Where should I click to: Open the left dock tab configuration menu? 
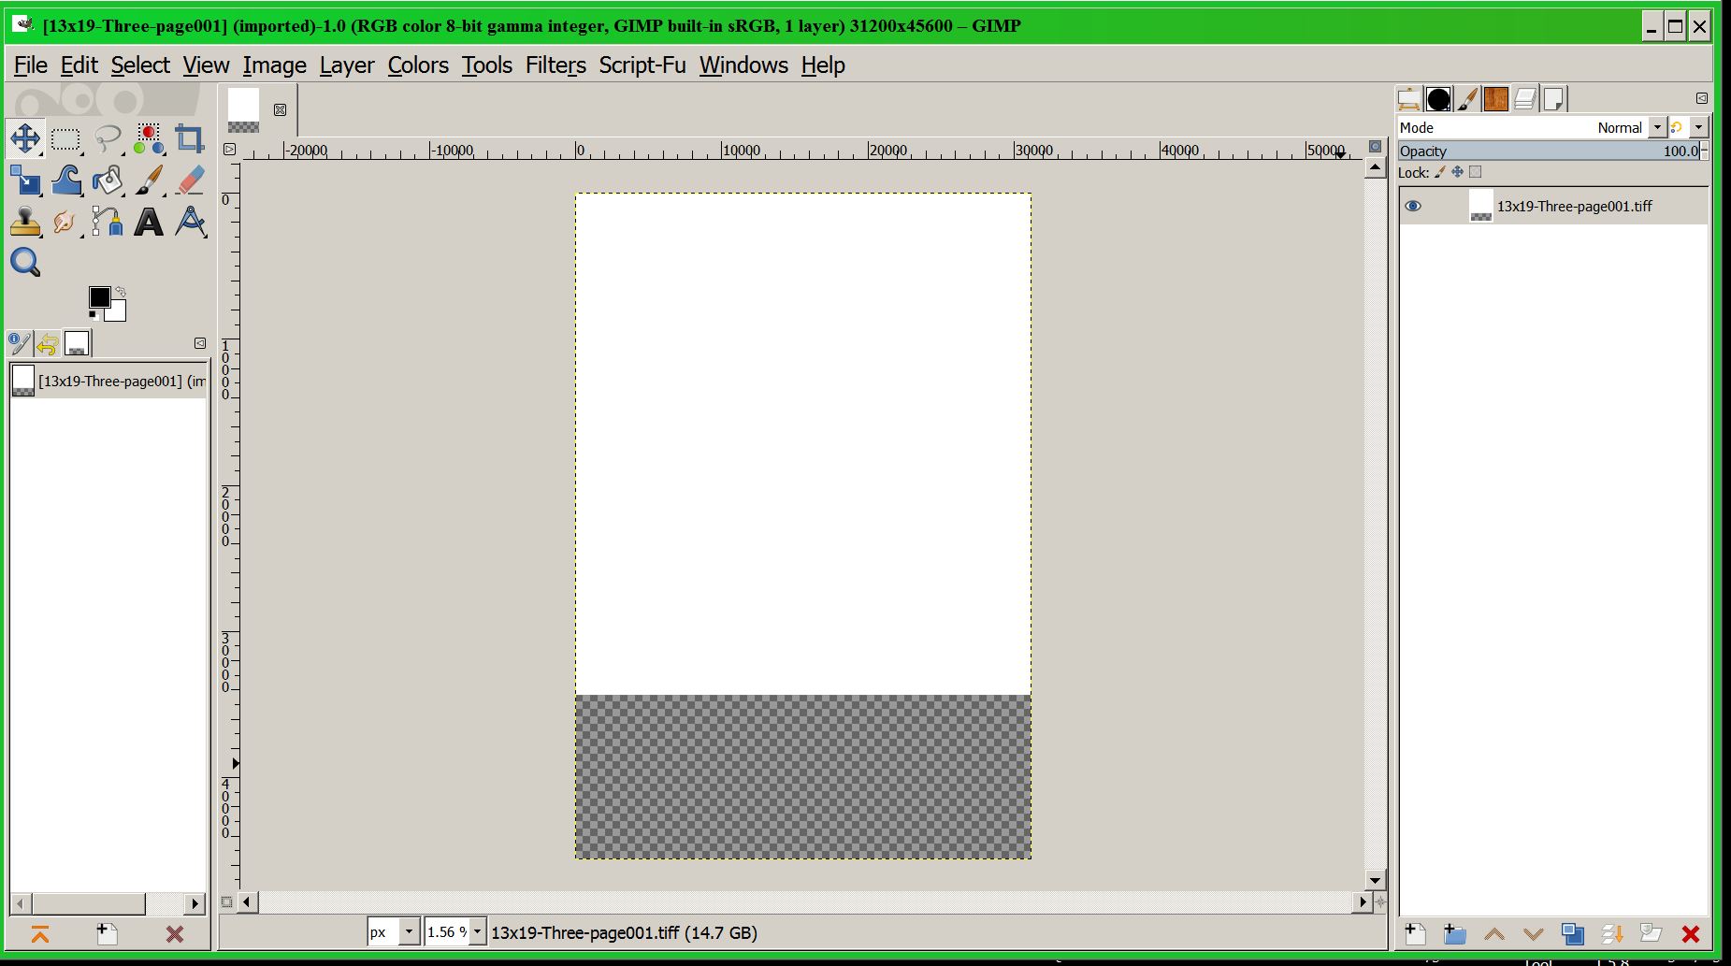click(x=199, y=343)
